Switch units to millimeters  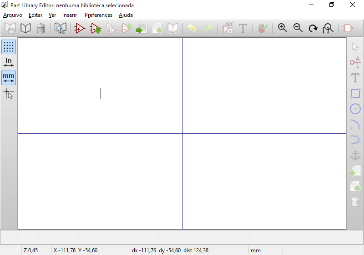coord(9,78)
